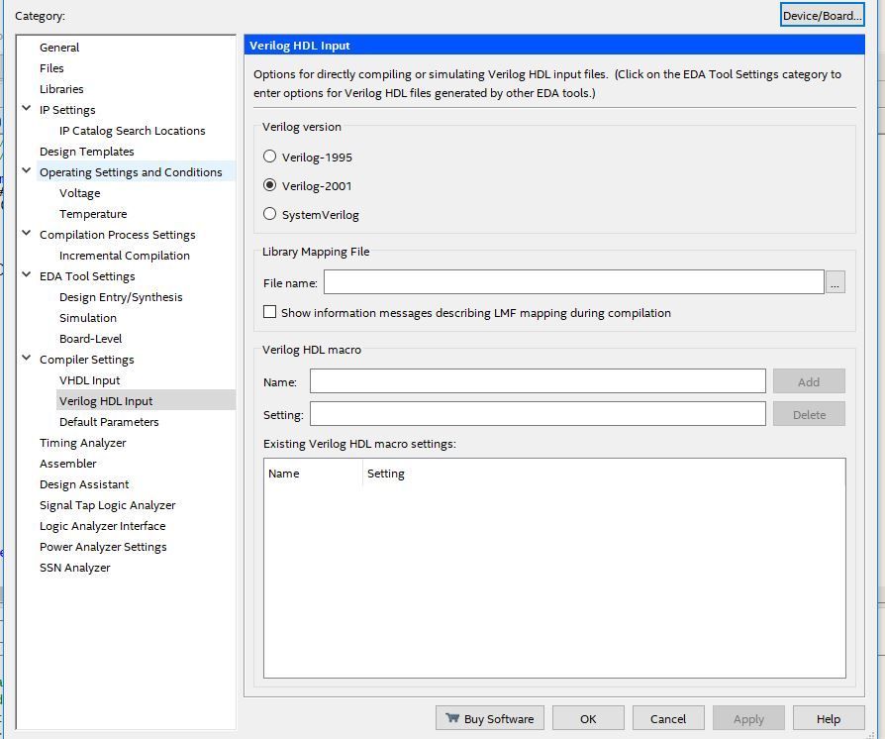Cancel the settings dialog
This screenshot has width=885, height=739.
[x=668, y=718]
